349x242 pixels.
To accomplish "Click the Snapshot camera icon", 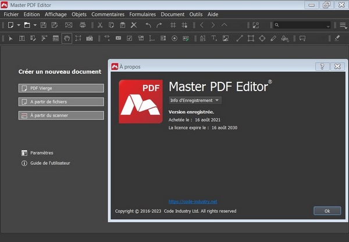I will [x=90, y=38].
